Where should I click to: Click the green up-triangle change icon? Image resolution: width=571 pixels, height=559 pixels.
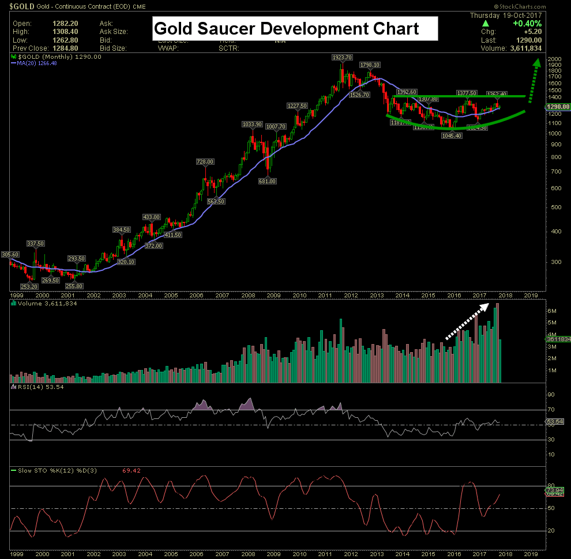tap(485, 24)
